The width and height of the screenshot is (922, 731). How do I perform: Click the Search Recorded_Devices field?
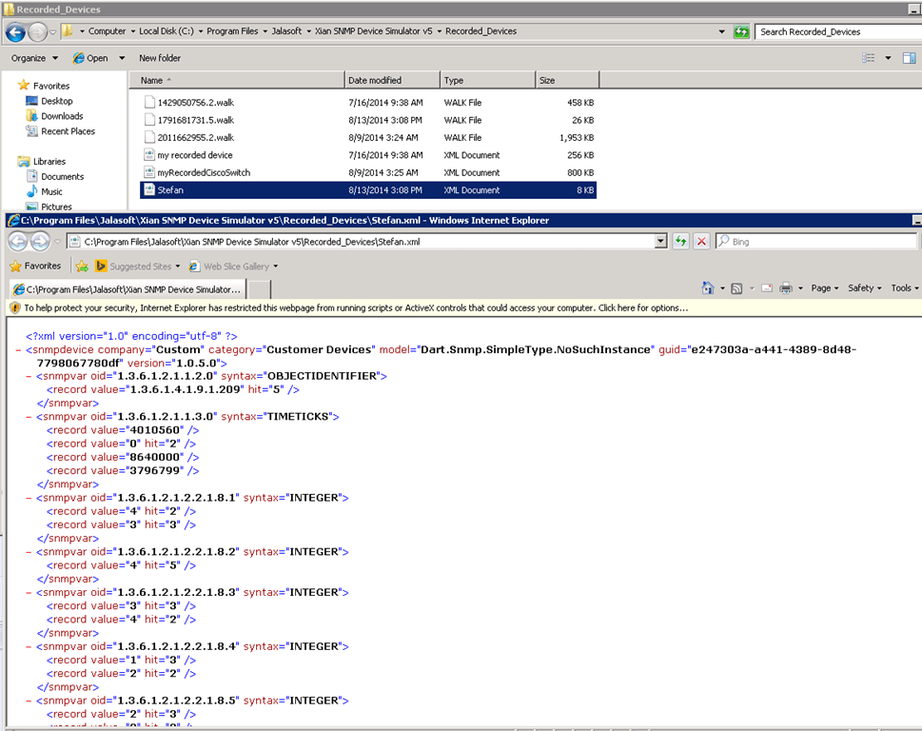point(838,31)
